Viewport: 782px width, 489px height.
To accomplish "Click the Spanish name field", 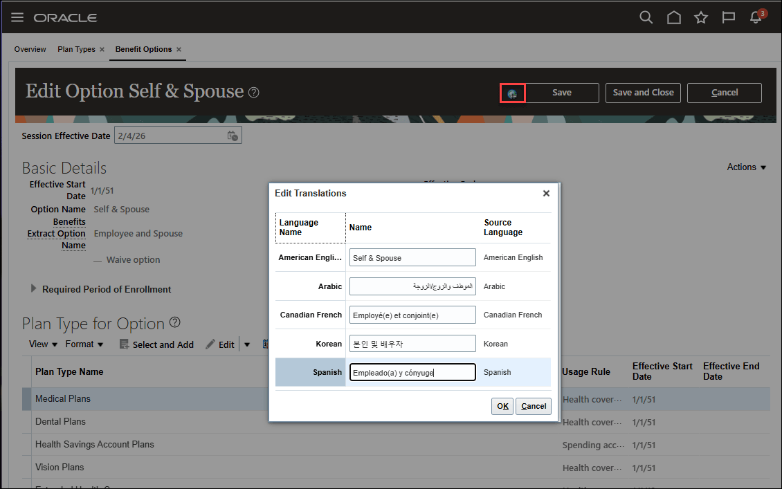I will pyautogui.click(x=412, y=372).
